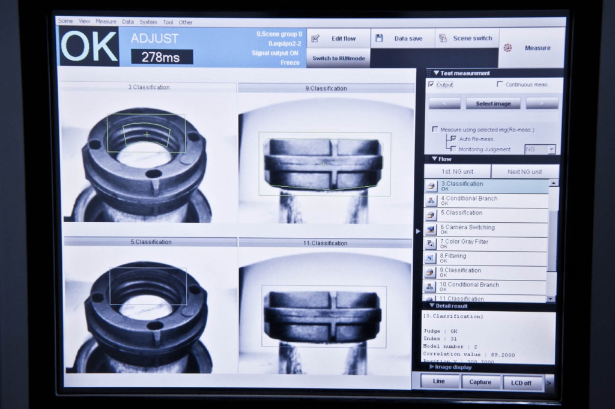Enable Measure using selected img (Re-meas.) checkbox
Viewport: 615px width, 409px height.
pos(435,129)
